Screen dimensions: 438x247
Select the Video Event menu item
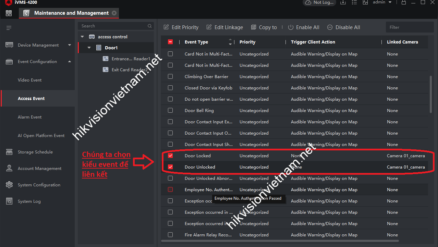30,80
